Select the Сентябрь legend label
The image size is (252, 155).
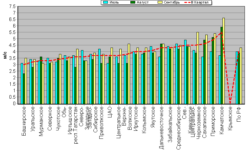point(172,2)
